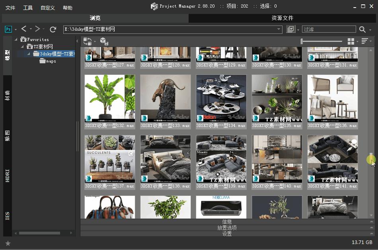
Task: Open the address bar dropdown arrow
Action: click(x=279, y=29)
